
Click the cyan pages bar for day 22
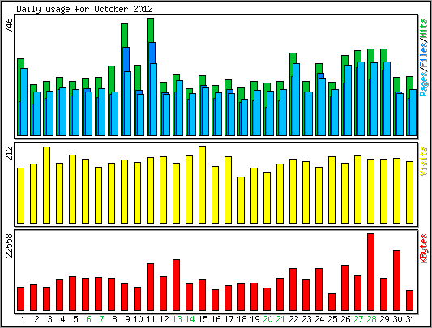coord(296,100)
